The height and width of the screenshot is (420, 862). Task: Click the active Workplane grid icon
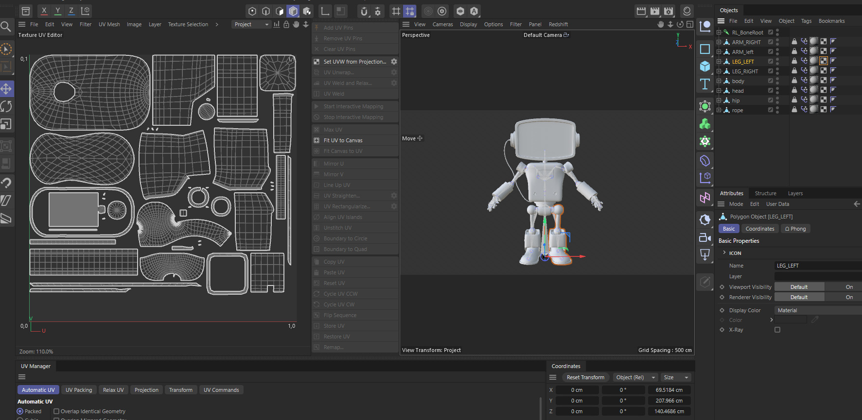(x=410, y=11)
